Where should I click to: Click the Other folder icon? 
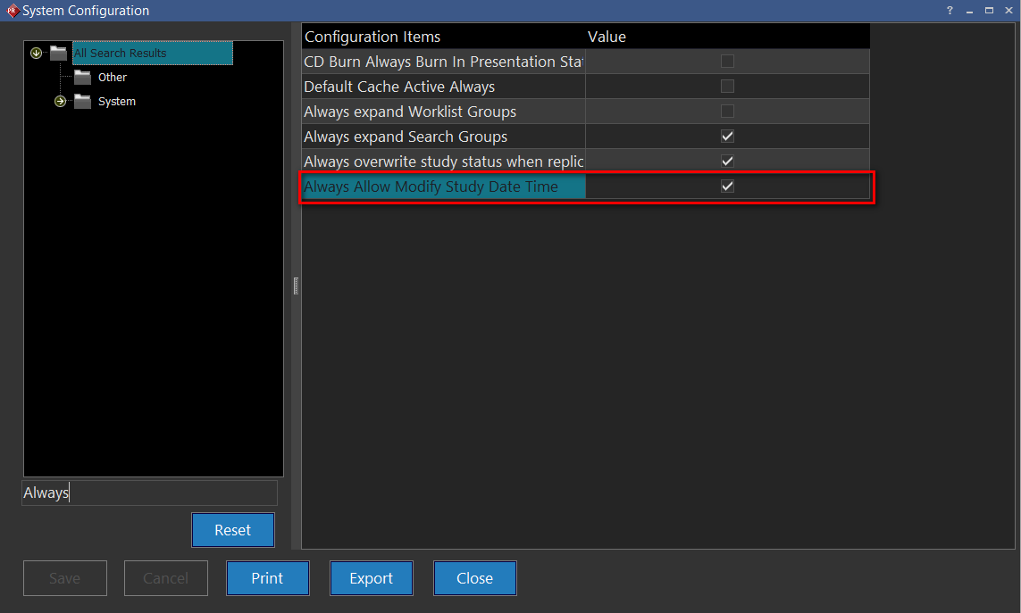click(x=83, y=78)
